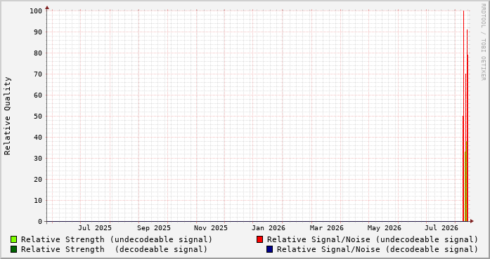Click the dark blue decodeable signal/noise swatch

pyautogui.click(x=269, y=249)
